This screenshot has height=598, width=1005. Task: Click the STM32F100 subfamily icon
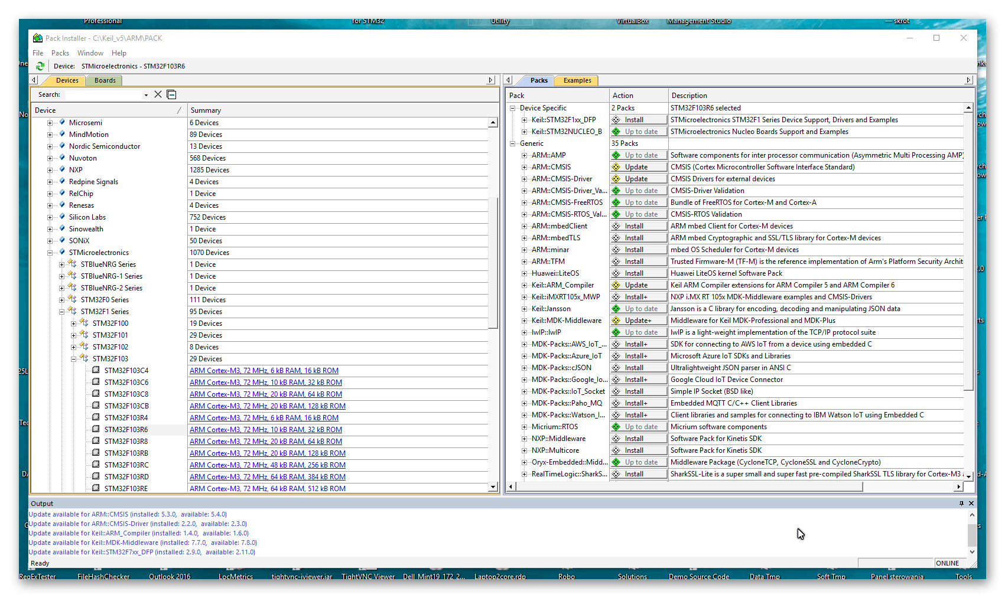84,323
